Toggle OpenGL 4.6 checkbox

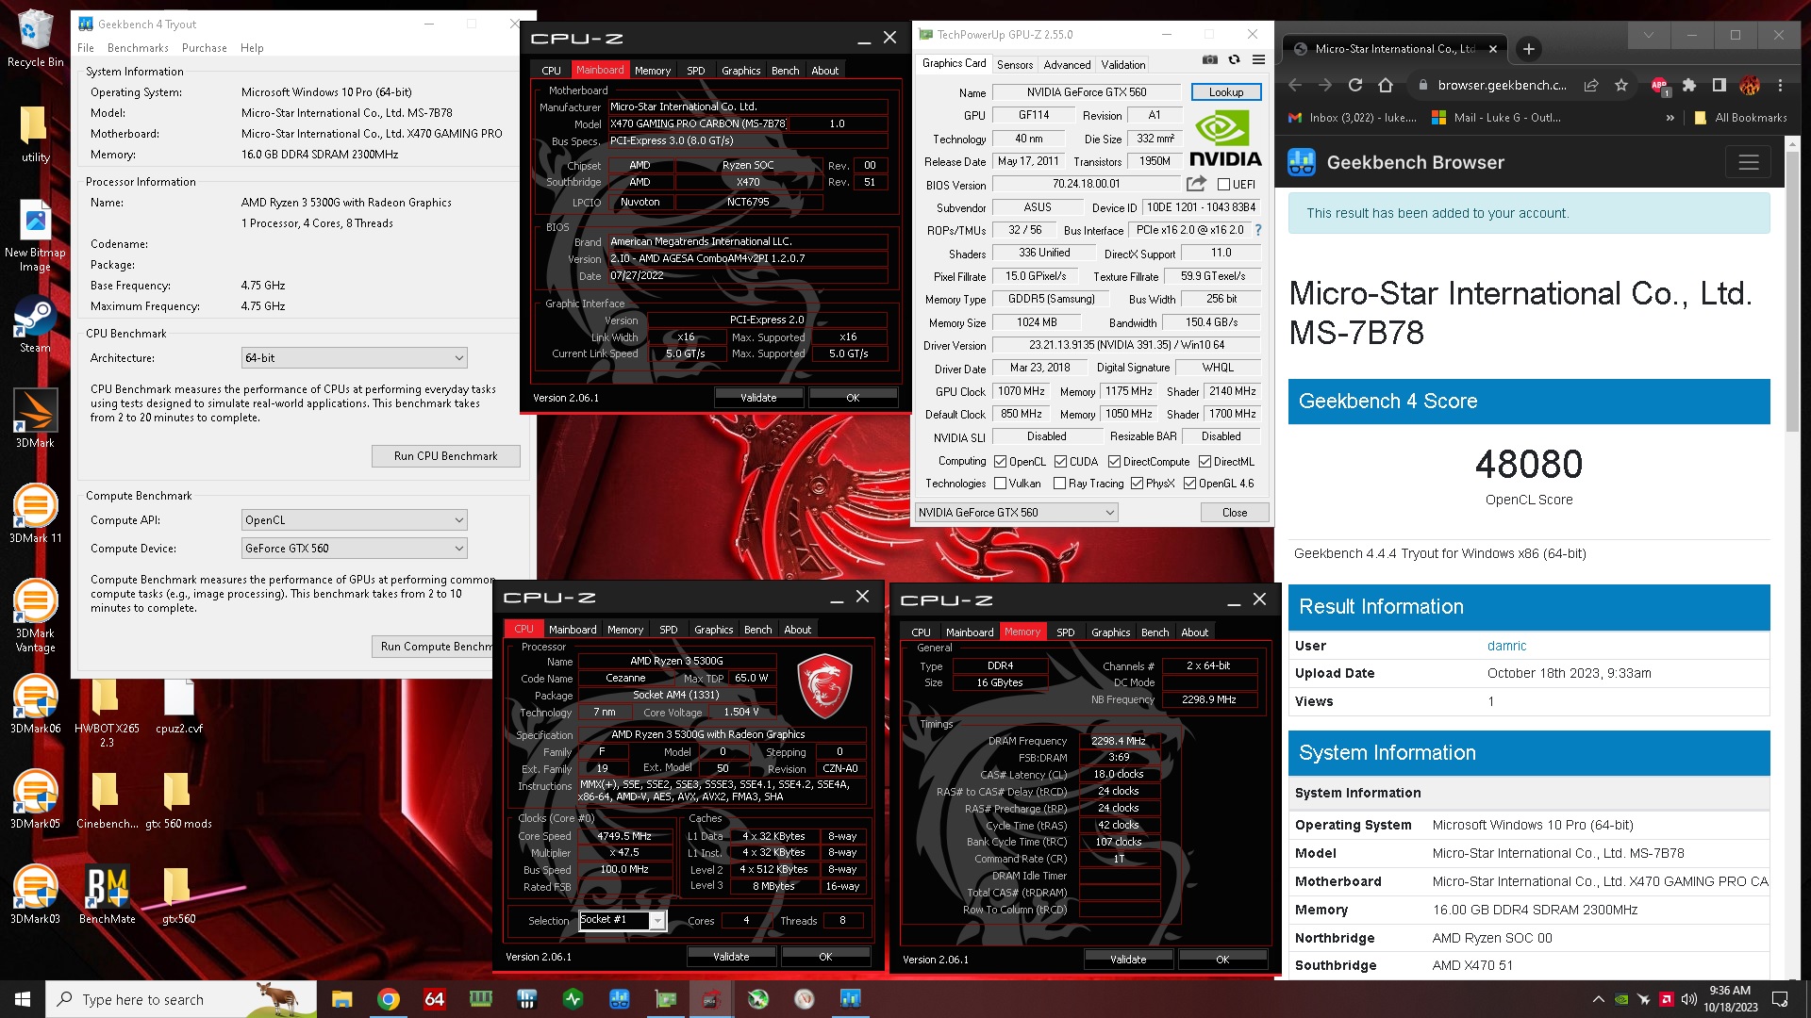point(1189,484)
